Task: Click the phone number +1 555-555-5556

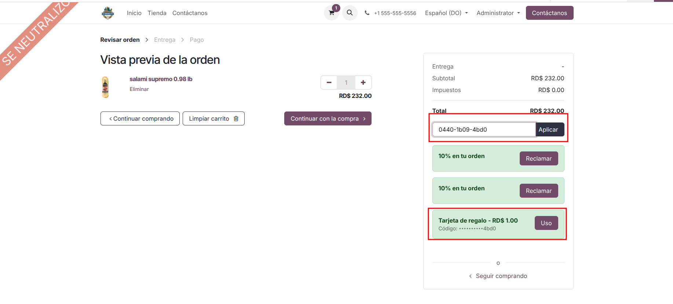Action: coord(395,13)
